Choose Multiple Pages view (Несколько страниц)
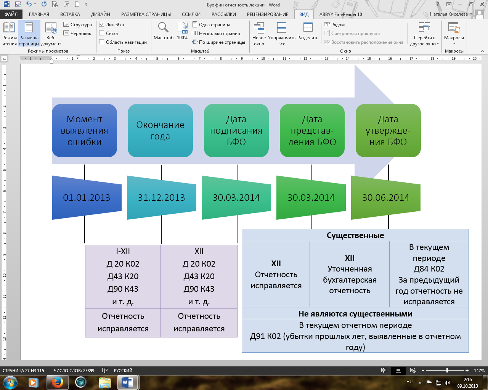Screen dimensions: 488x390 click(216, 34)
